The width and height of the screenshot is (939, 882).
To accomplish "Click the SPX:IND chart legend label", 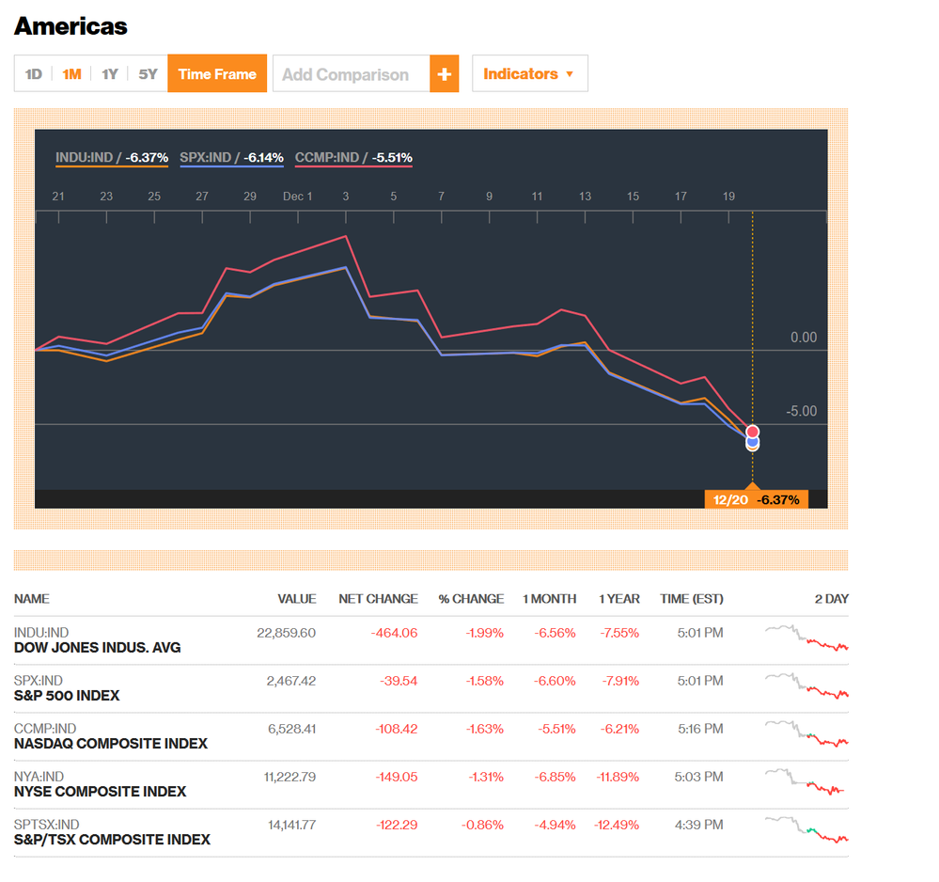I will point(231,158).
